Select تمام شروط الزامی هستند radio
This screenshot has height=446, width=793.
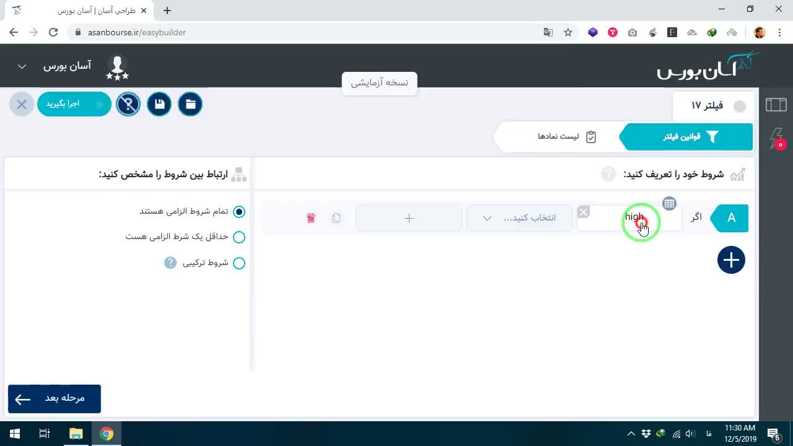click(239, 212)
